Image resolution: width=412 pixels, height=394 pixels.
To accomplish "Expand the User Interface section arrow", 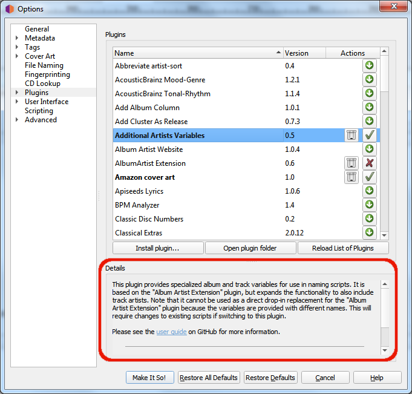I will coord(17,102).
